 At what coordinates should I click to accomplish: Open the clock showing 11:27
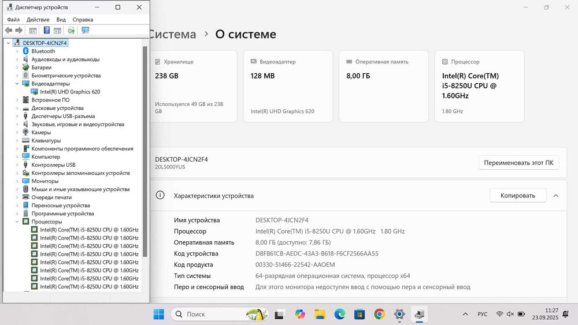545,314
